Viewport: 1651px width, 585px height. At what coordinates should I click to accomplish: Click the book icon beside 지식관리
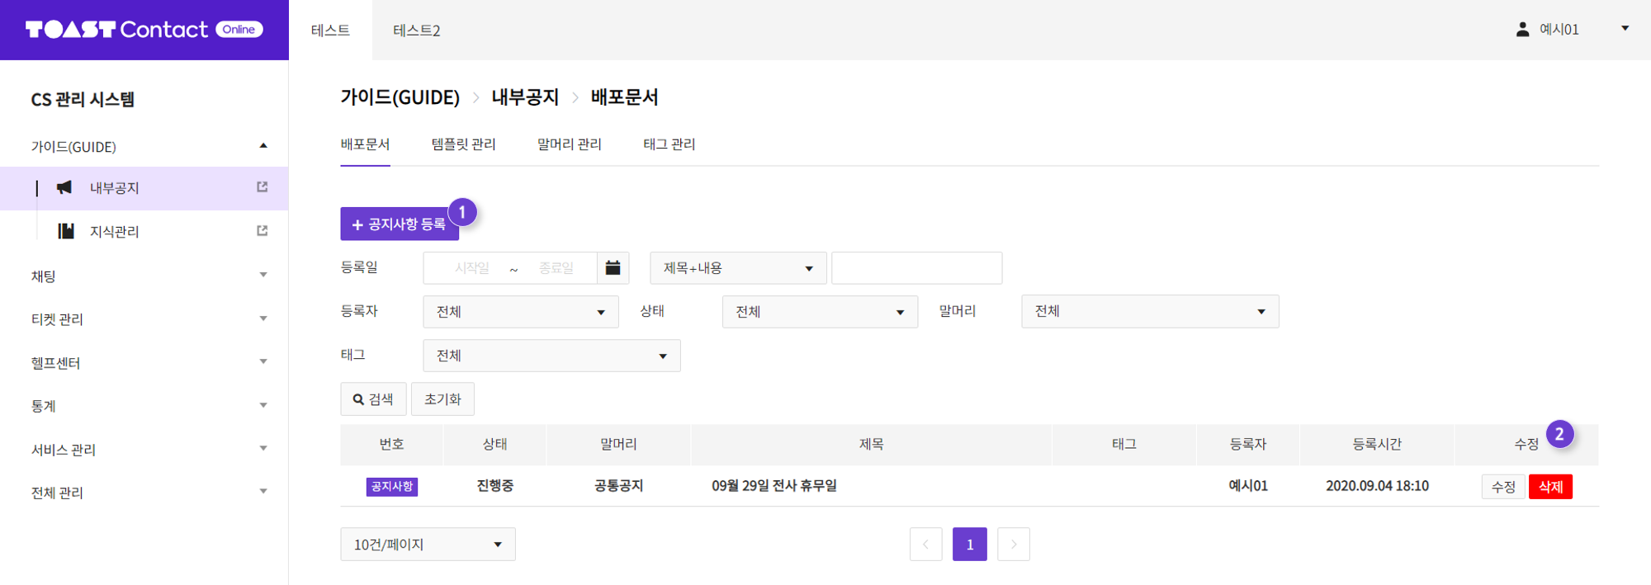pos(66,231)
